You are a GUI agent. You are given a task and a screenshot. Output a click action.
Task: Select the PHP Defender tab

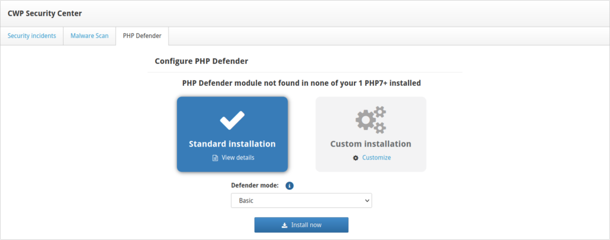[x=142, y=36]
